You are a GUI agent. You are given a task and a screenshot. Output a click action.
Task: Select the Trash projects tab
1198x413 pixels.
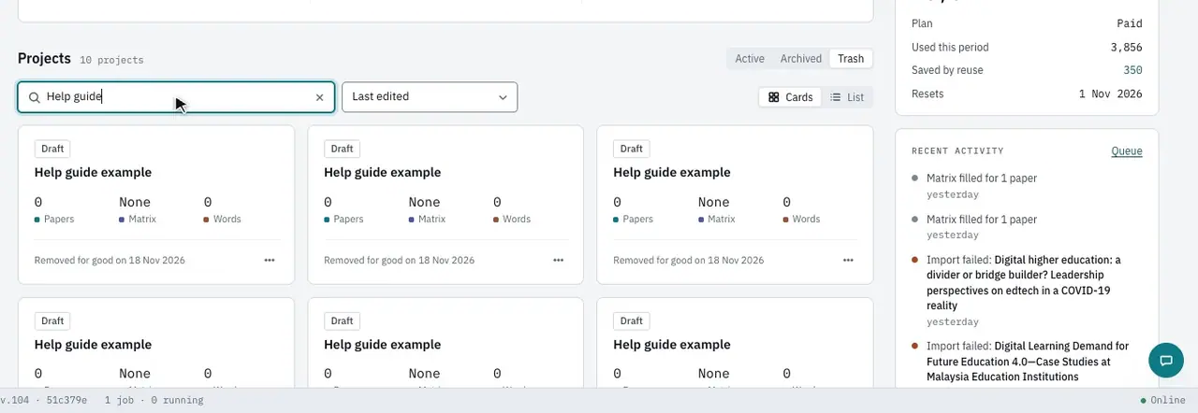coord(851,59)
